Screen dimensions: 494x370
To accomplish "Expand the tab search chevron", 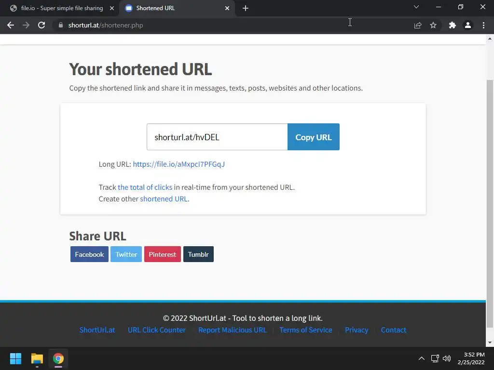I will tap(416, 7).
